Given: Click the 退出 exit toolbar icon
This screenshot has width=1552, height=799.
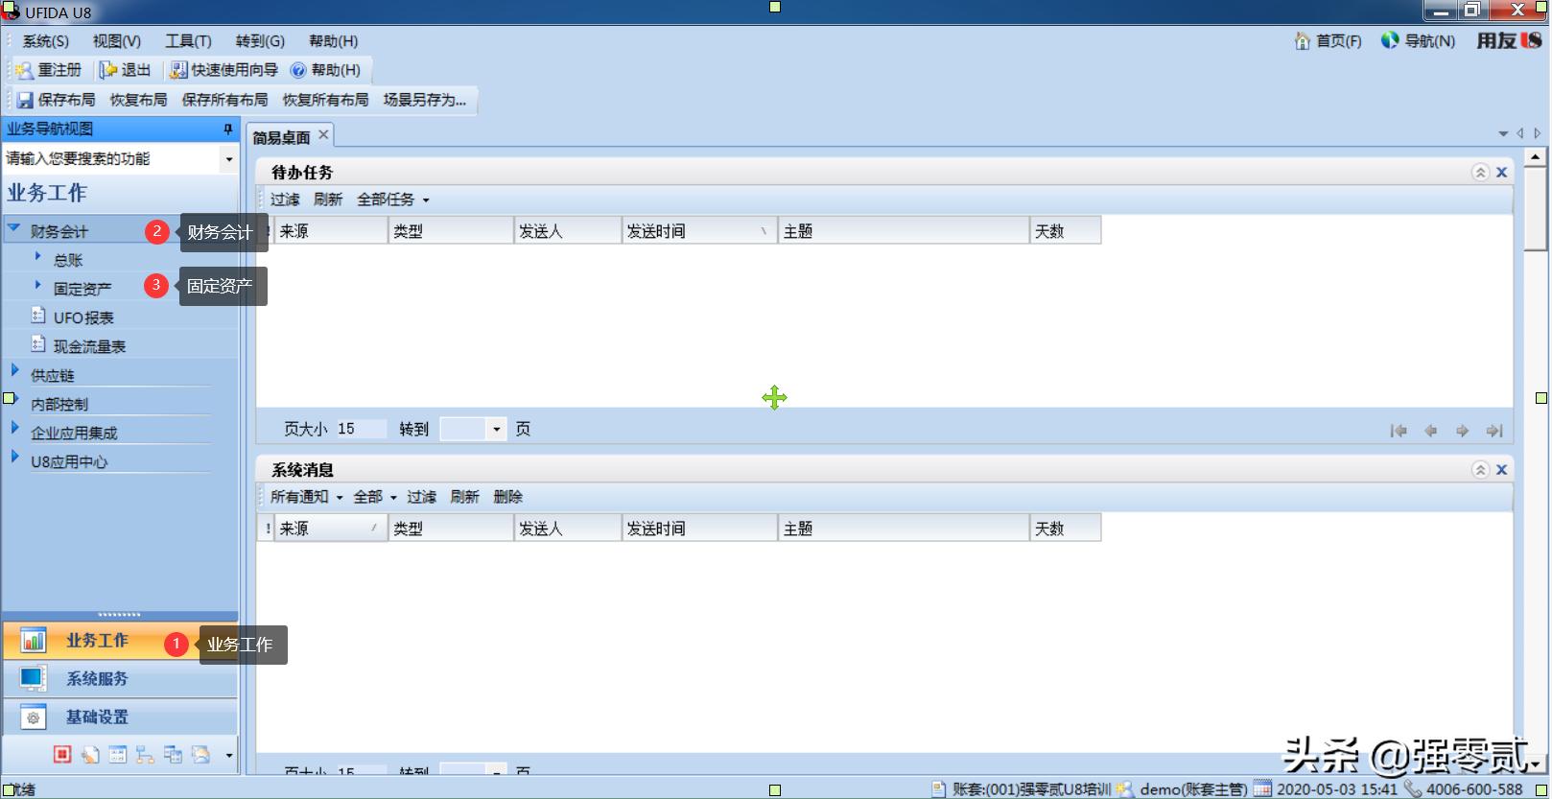Looking at the screenshot, I should click(x=108, y=70).
